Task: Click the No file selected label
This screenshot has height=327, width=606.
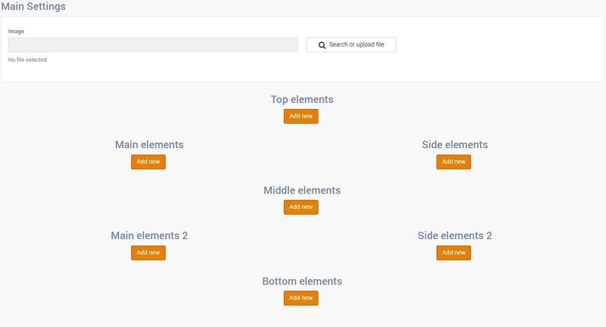Action: (x=27, y=59)
